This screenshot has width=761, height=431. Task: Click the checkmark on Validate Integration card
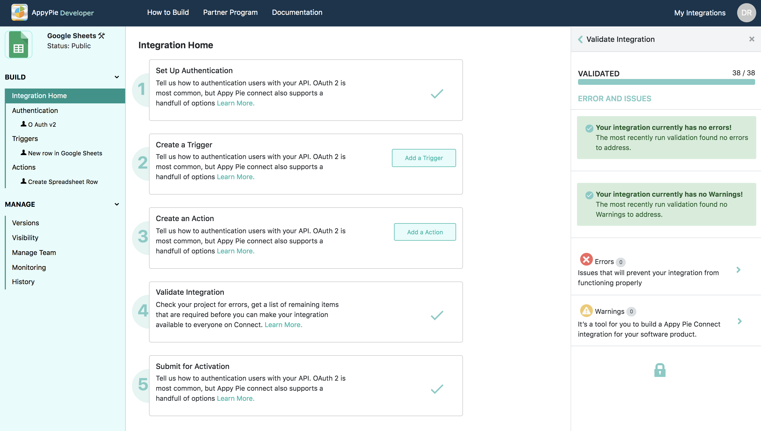click(x=437, y=315)
